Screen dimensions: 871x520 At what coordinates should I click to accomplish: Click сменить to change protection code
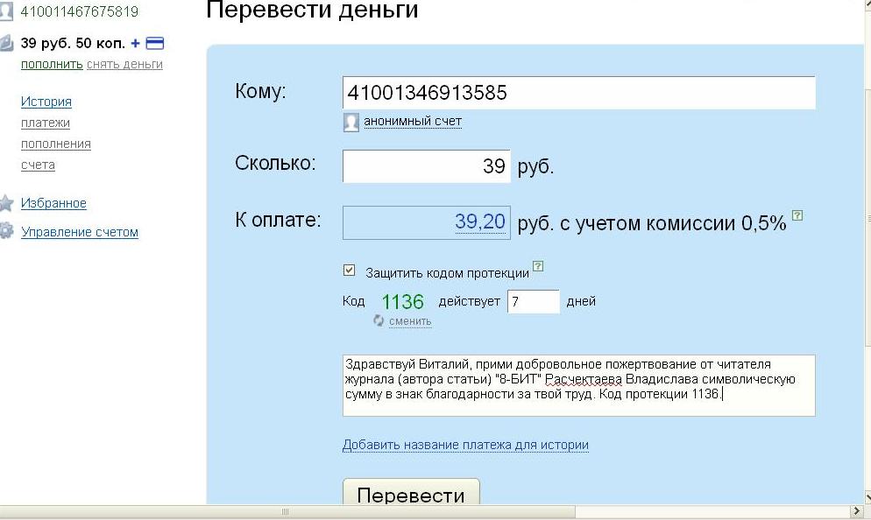pos(410,321)
